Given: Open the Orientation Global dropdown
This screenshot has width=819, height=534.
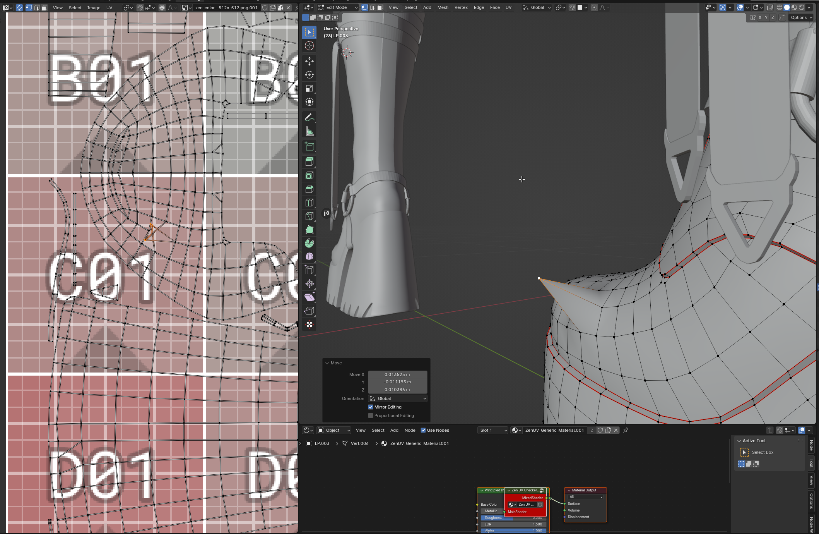Looking at the screenshot, I should click(398, 398).
